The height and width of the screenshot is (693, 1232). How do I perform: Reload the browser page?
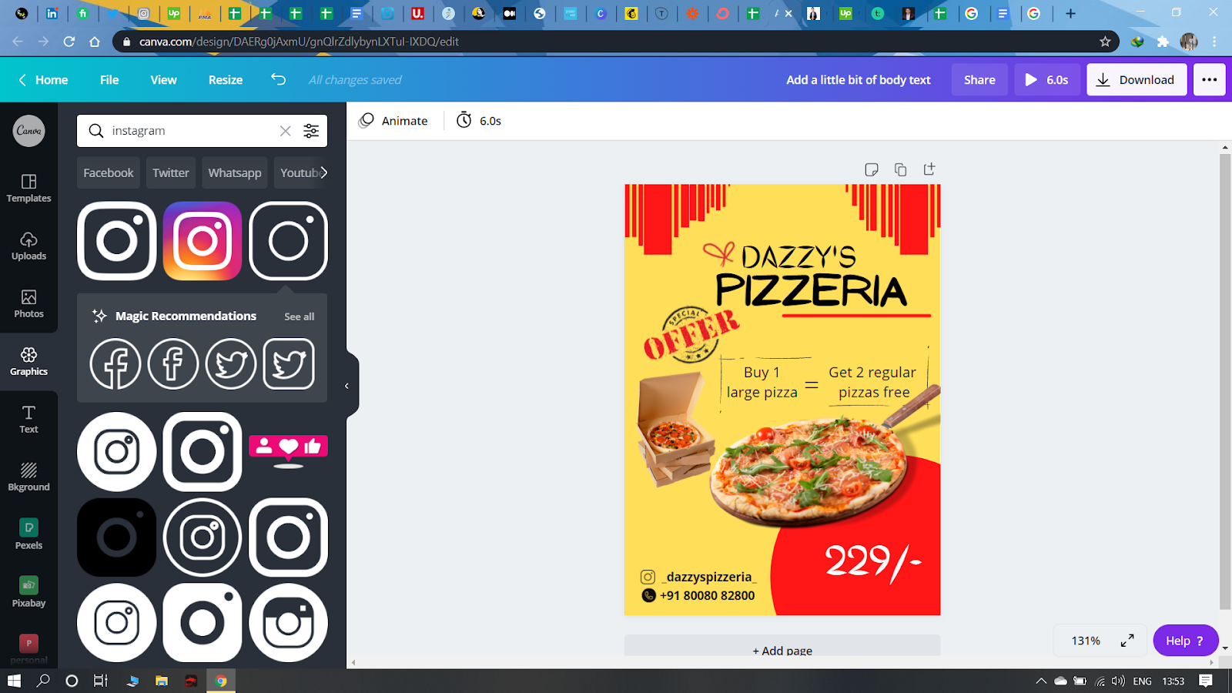[x=69, y=42]
